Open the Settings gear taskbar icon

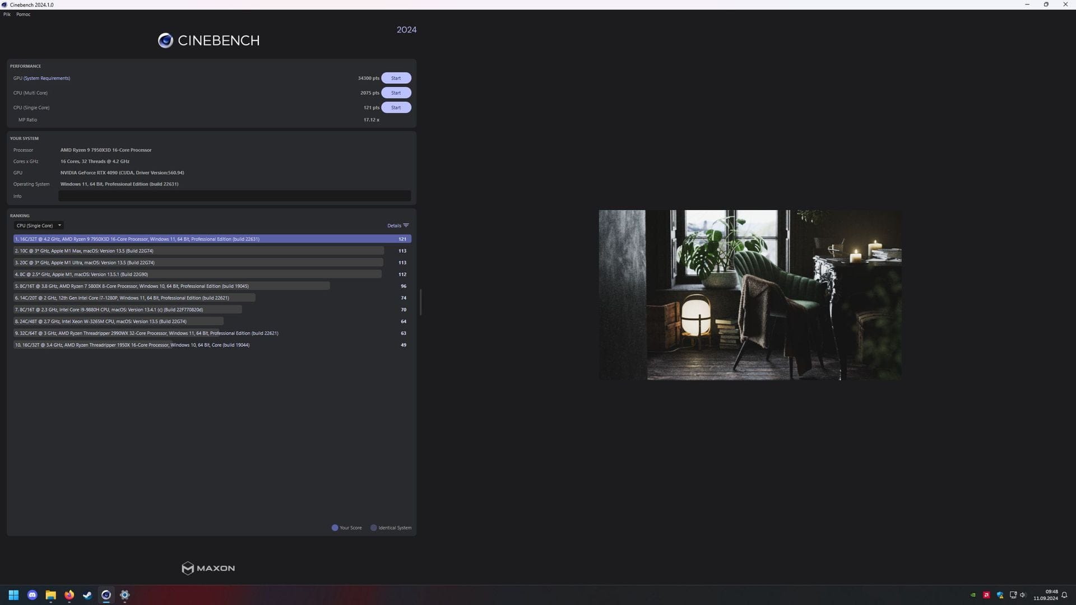[x=124, y=595]
